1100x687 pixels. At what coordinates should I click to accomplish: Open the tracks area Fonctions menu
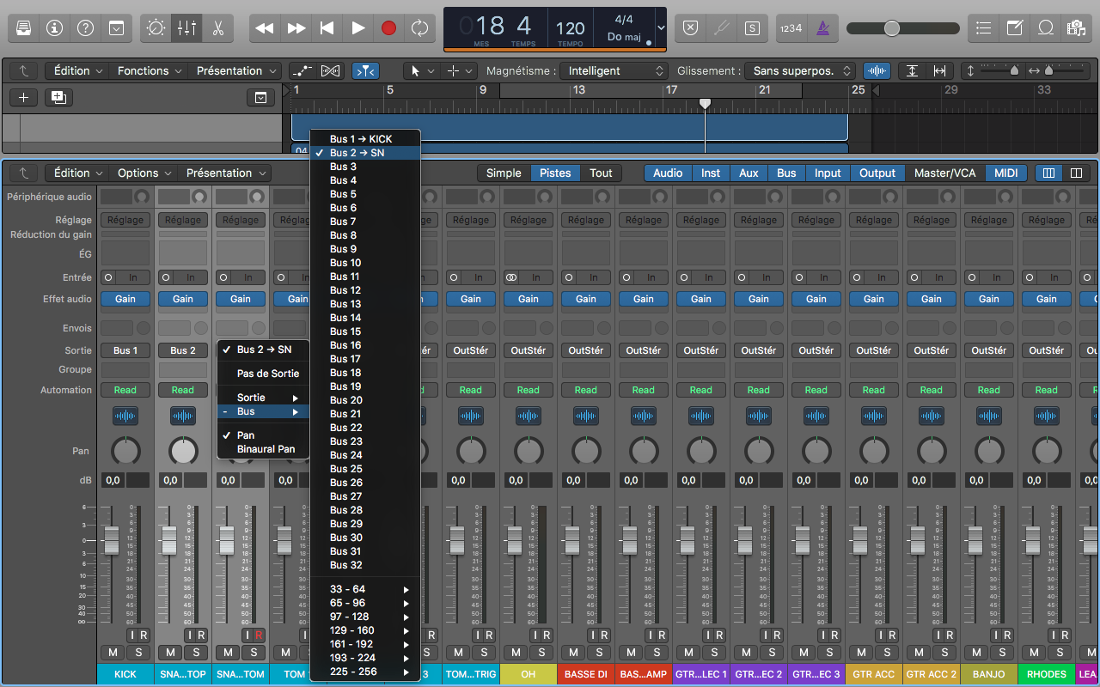click(150, 71)
